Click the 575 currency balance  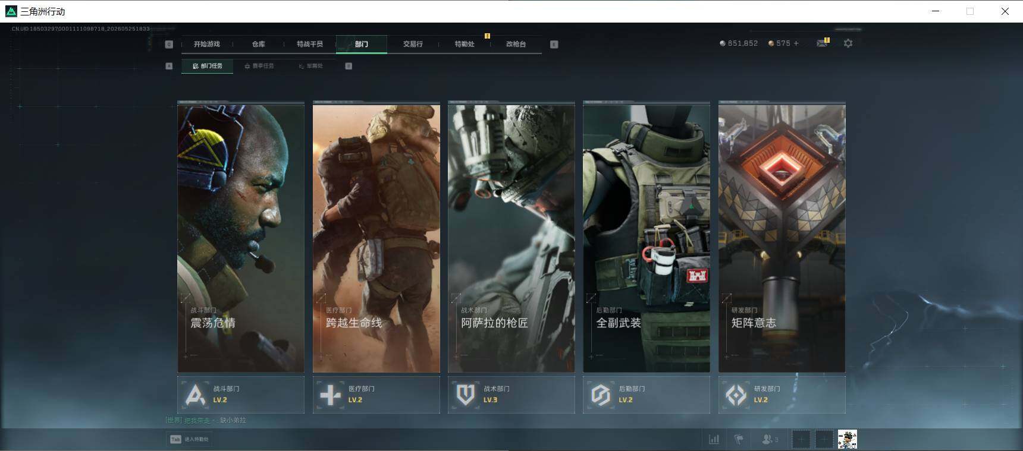(x=783, y=43)
